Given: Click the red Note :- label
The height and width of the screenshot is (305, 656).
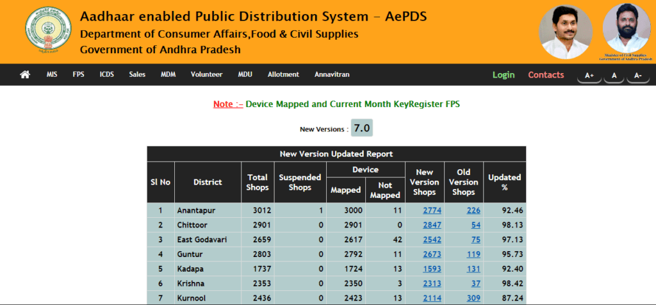Looking at the screenshot, I should 228,104.
